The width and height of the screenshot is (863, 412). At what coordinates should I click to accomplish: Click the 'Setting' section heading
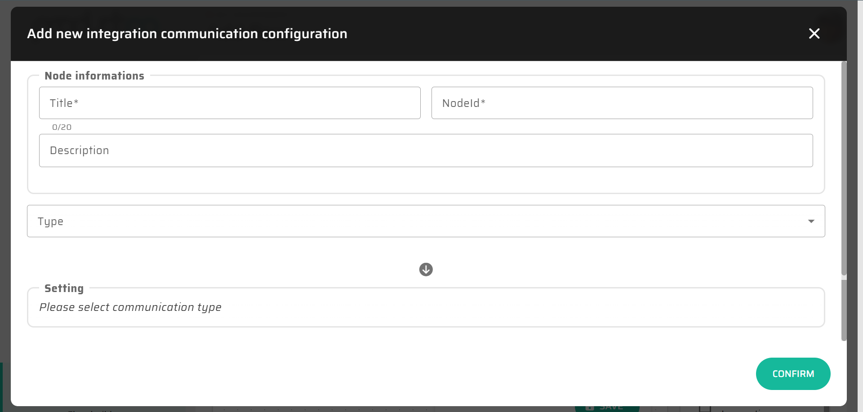[64, 288]
